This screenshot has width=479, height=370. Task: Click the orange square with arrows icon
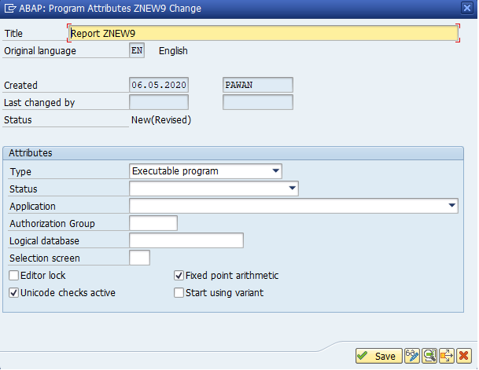coord(447,356)
